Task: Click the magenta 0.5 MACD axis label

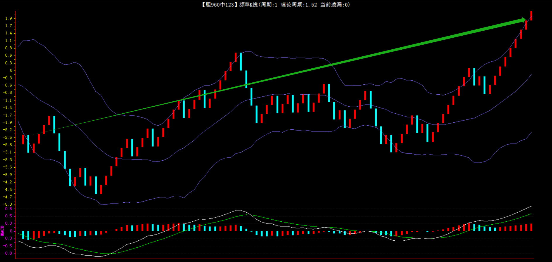Action: coord(8,216)
